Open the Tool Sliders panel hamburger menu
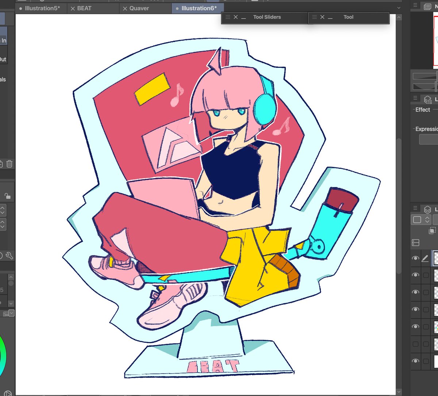Screen dimensions: 438x396 coord(227,17)
